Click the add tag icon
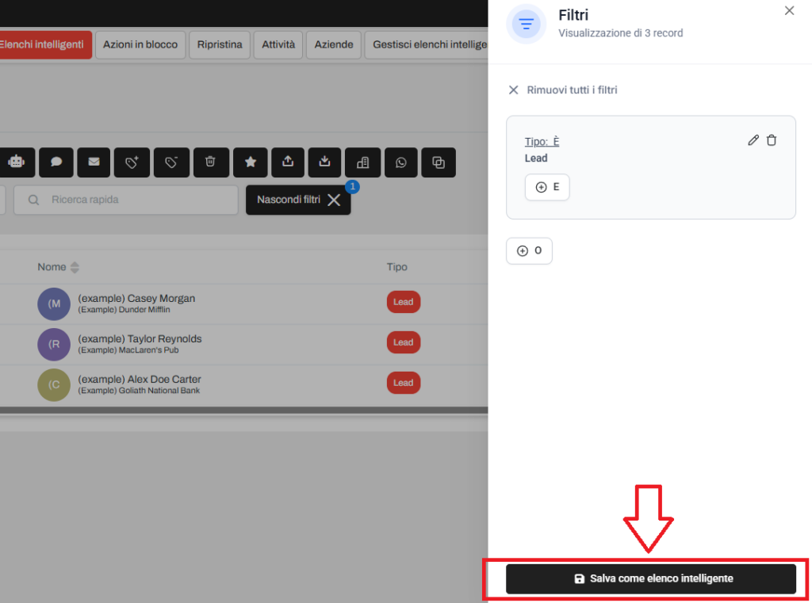This screenshot has height=603, width=812. (x=132, y=162)
